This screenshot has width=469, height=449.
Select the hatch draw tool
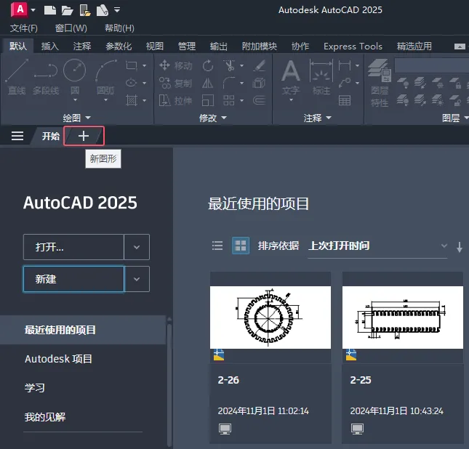(x=132, y=100)
